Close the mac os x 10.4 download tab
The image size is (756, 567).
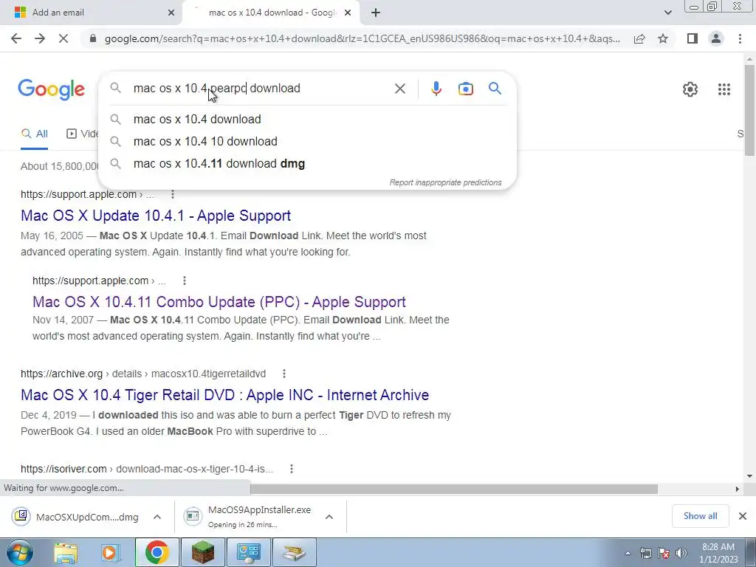pyautogui.click(x=348, y=13)
